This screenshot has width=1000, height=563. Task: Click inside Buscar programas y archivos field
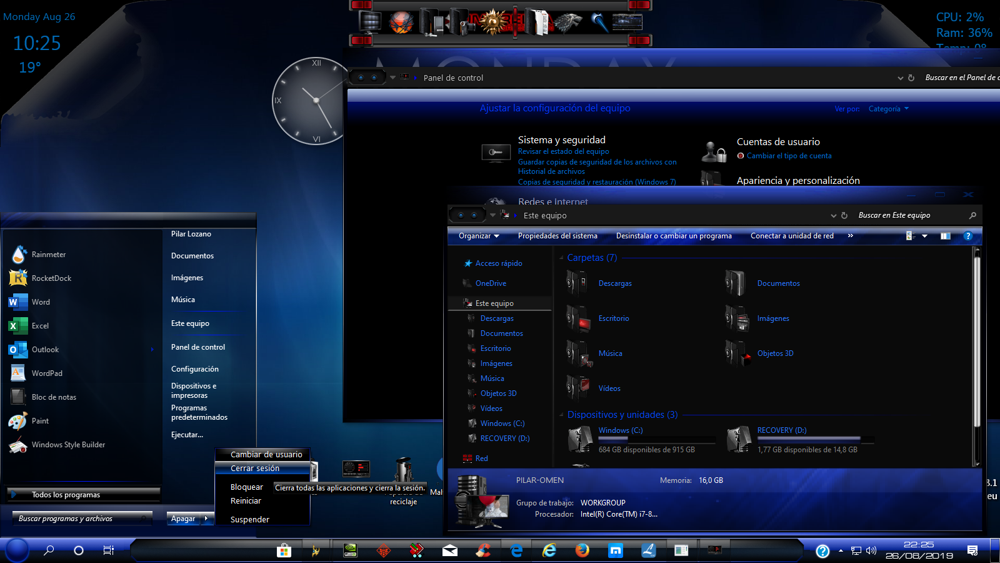click(81, 518)
